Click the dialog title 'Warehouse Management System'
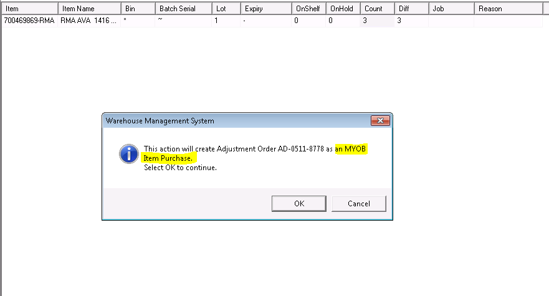The image size is (549, 296). tap(160, 121)
